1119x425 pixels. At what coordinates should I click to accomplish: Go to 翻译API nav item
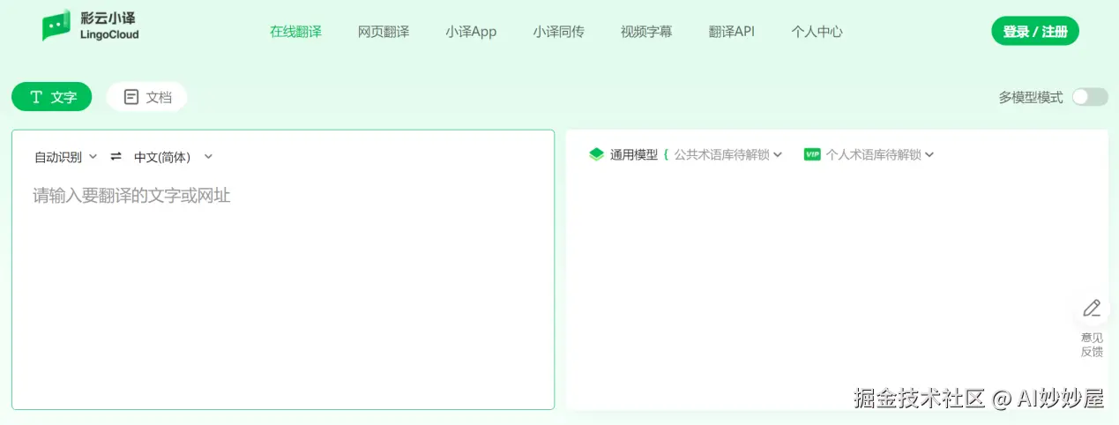[x=732, y=32]
